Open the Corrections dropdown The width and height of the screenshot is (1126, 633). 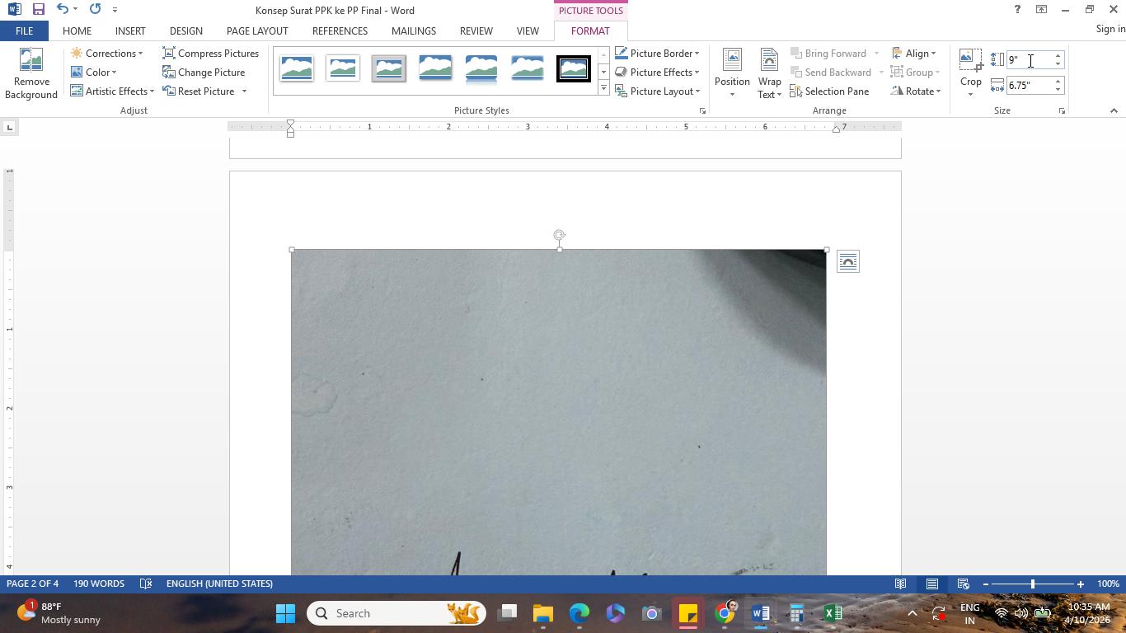tap(106, 54)
